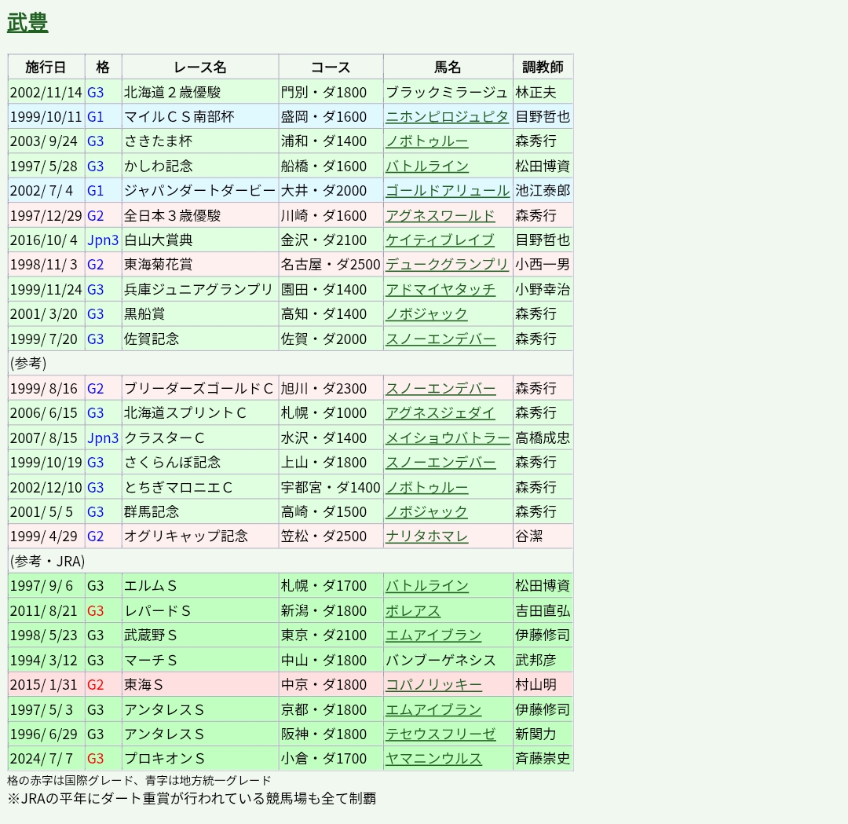The width and height of the screenshot is (848, 824).
Task: Click the ナリタホマレ link
Action: 426,537
